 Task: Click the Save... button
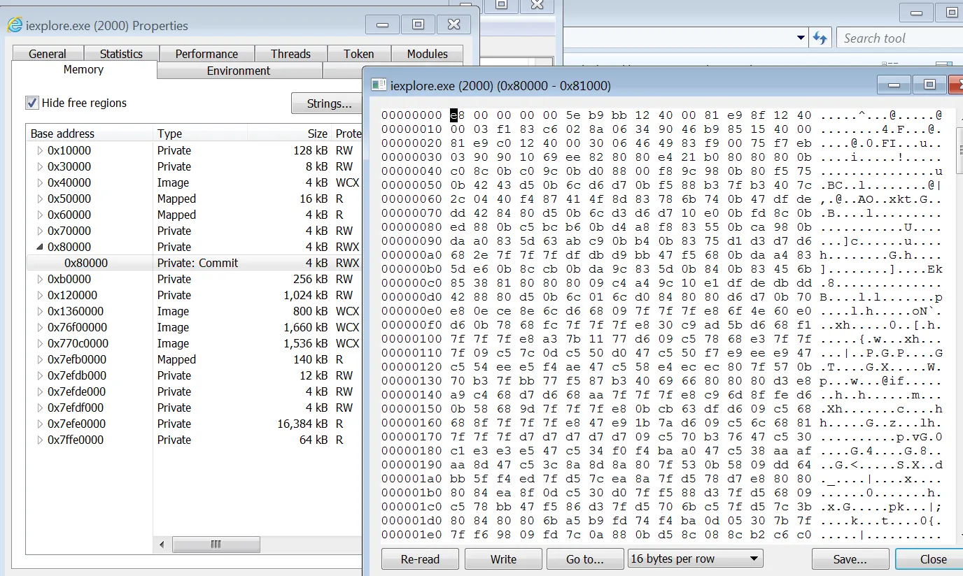point(850,559)
